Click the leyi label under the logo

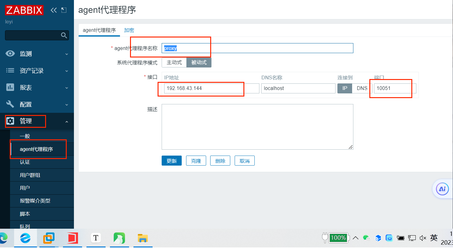click(9, 22)
